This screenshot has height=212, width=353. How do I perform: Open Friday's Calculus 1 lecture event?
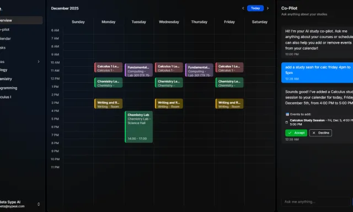(229, 67)
